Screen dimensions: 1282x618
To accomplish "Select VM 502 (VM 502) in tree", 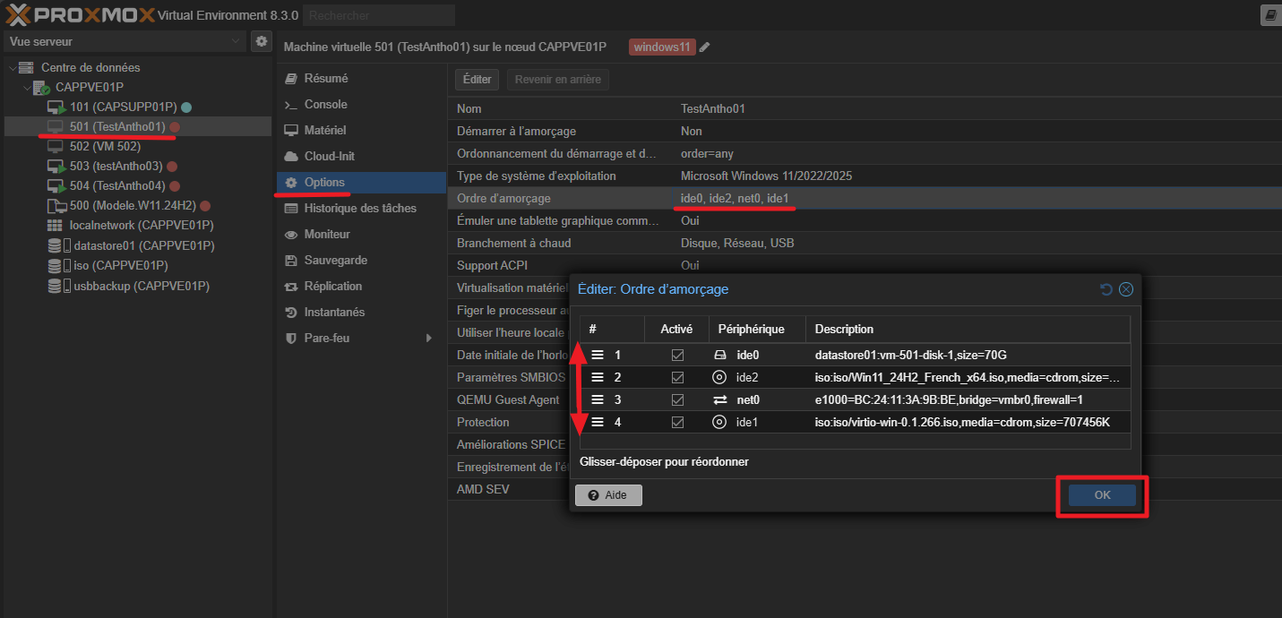I will [138, 147].
